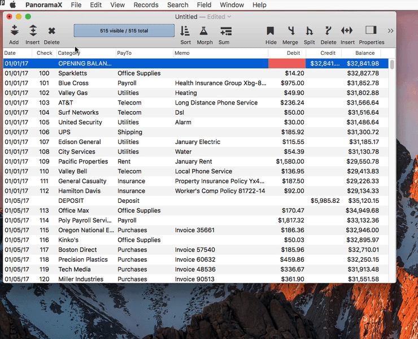Select the OPENING BALAN... category cell
Viewport: 418px width, 339px height.
[x=86, y=63]
